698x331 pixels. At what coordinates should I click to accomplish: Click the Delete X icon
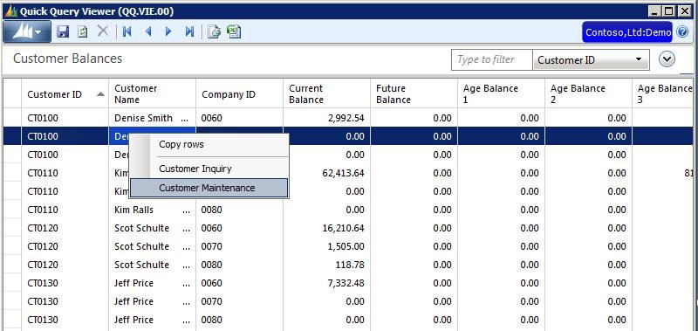coord(103,31)
